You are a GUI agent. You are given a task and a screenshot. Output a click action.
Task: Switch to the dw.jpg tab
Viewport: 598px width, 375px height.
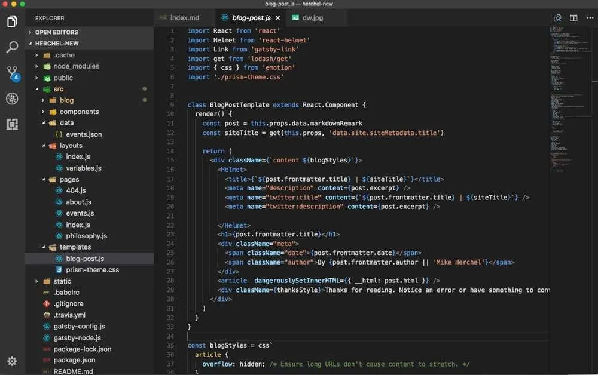pos(313,17)
